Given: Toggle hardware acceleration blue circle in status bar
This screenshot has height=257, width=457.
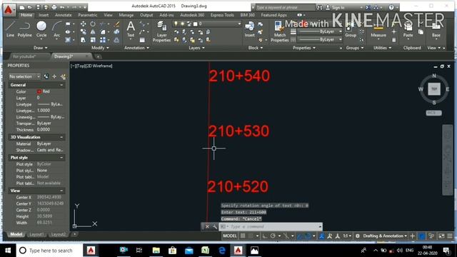Looking at the screenshot, I should pos(421,236).
